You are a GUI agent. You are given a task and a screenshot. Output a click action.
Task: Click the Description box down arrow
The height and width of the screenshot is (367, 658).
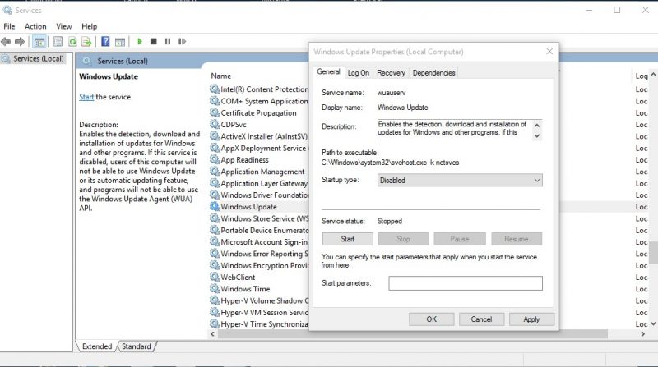(537, 135)
